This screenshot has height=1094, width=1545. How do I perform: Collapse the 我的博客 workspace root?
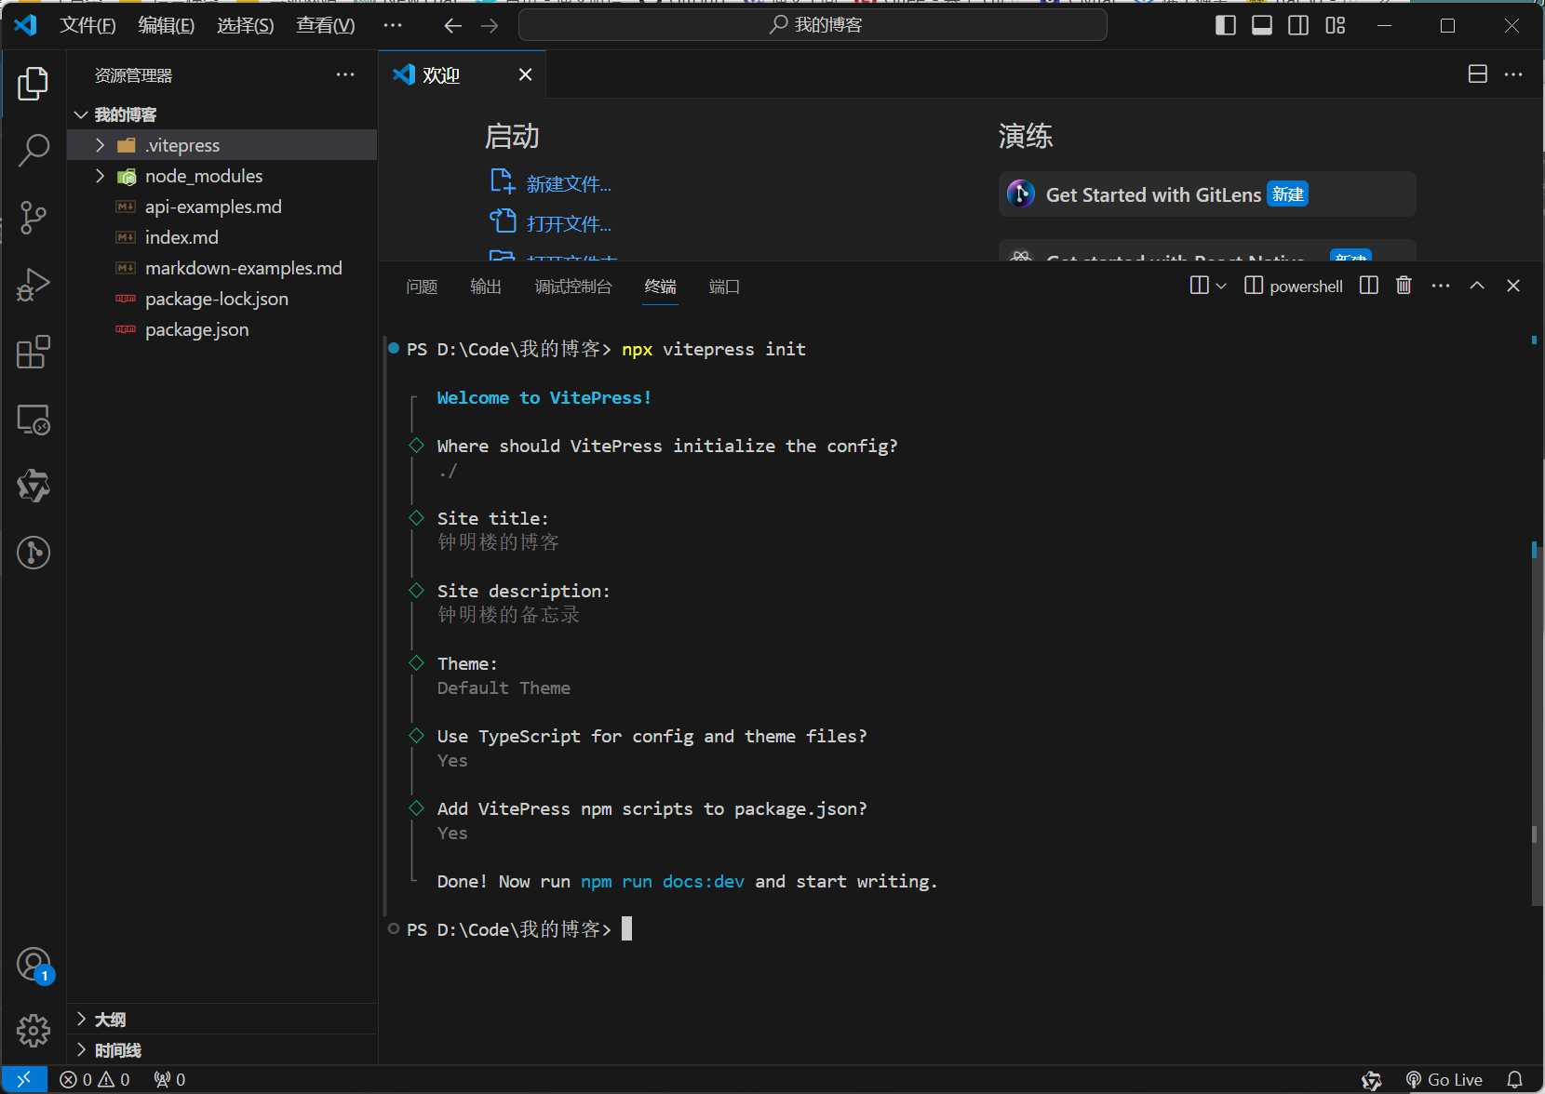[x=222, y=114]
